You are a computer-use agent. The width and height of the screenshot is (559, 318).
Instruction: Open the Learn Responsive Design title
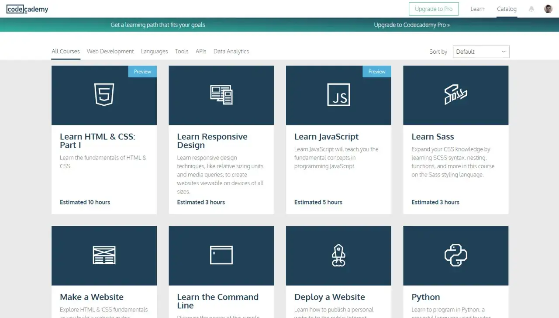pyautogui.click(x=212, y=141)
